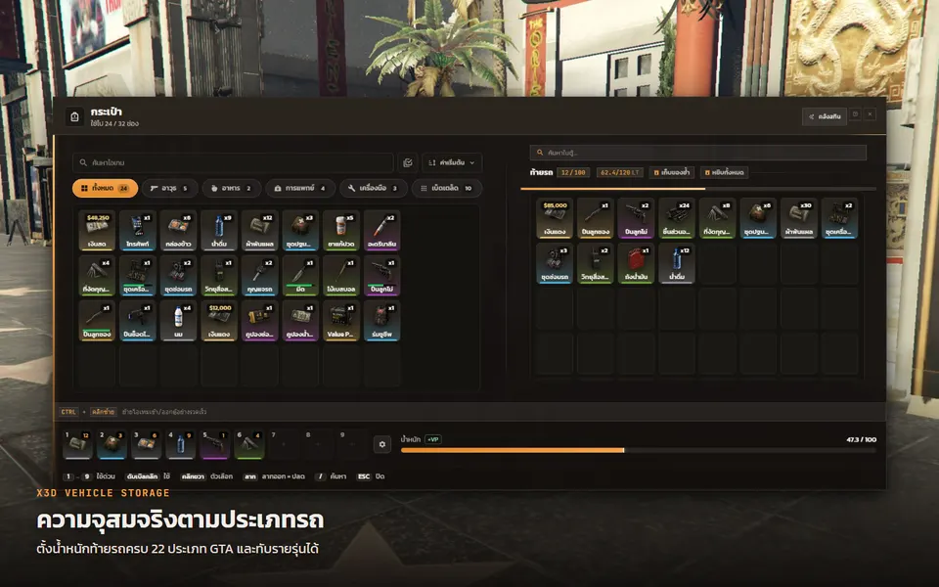
Task: Show all 24 items tab
Action: point(105,188)
